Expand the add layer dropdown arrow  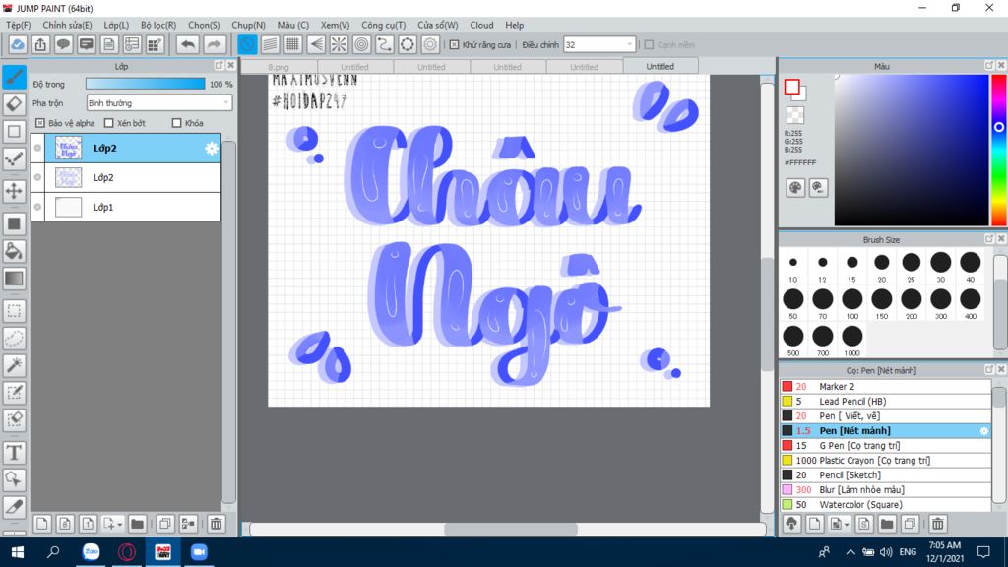point(119,525)
